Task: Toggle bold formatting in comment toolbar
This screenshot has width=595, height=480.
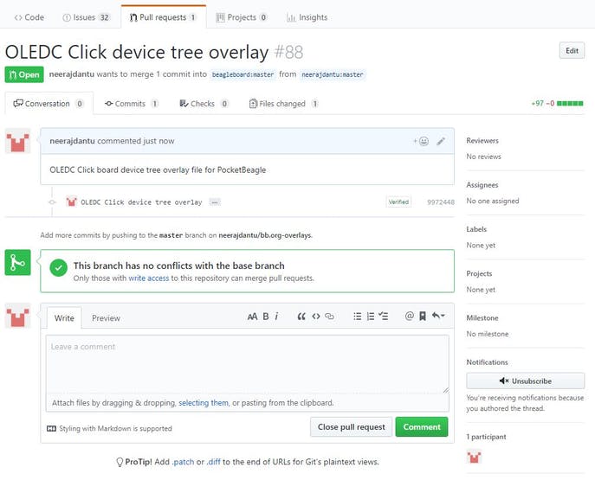Action: pos(266,317)
